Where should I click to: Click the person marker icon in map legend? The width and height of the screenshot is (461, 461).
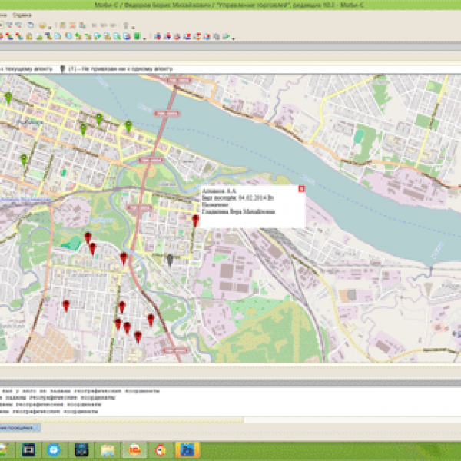pos(61,68)
